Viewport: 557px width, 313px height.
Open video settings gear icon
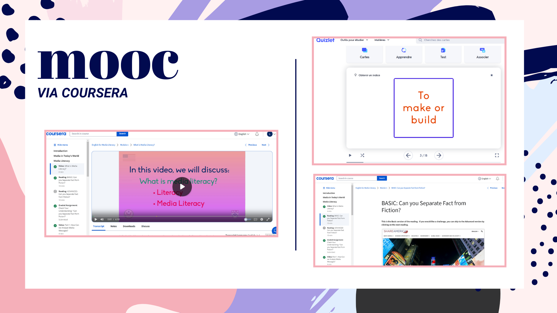click(x=262, y=219)
